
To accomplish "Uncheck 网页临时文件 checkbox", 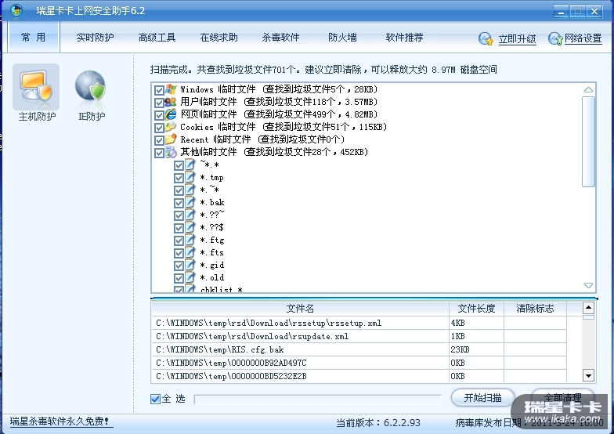I will click(159, 115).
